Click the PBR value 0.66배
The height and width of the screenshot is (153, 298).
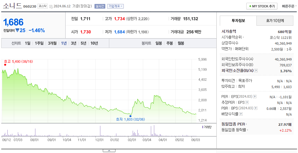pyautogui.click(x=271, y=109)
